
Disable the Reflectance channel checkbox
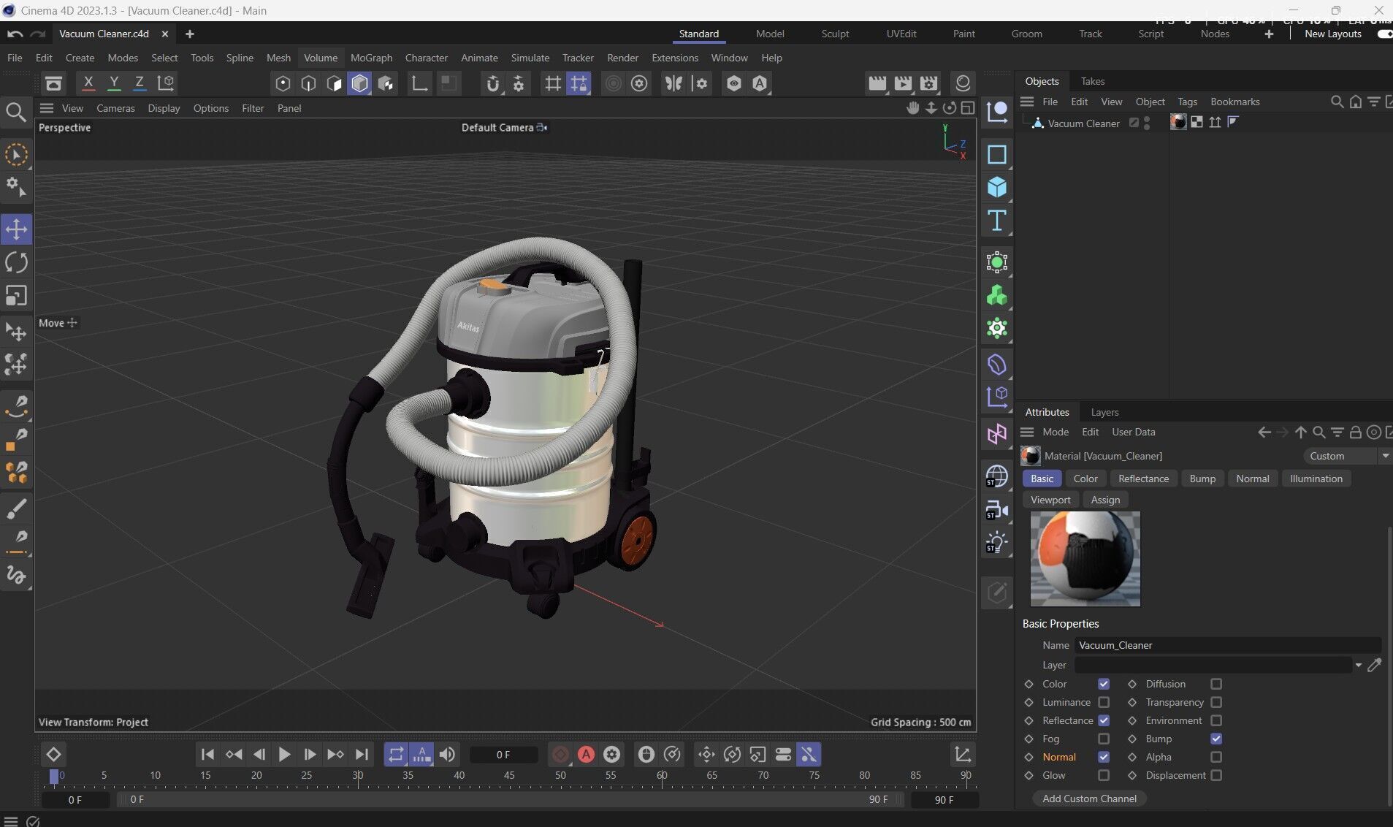pos(1104,720)
